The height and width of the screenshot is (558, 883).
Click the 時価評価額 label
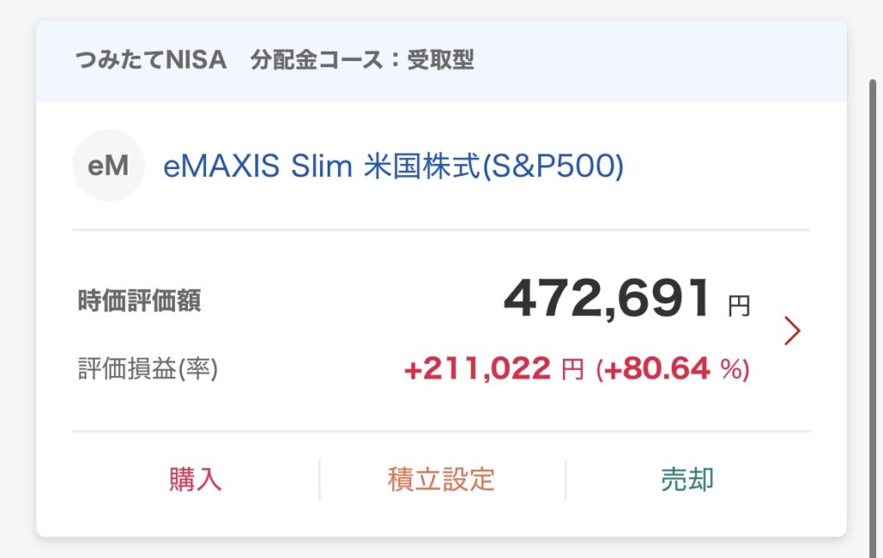click(140, 300)
